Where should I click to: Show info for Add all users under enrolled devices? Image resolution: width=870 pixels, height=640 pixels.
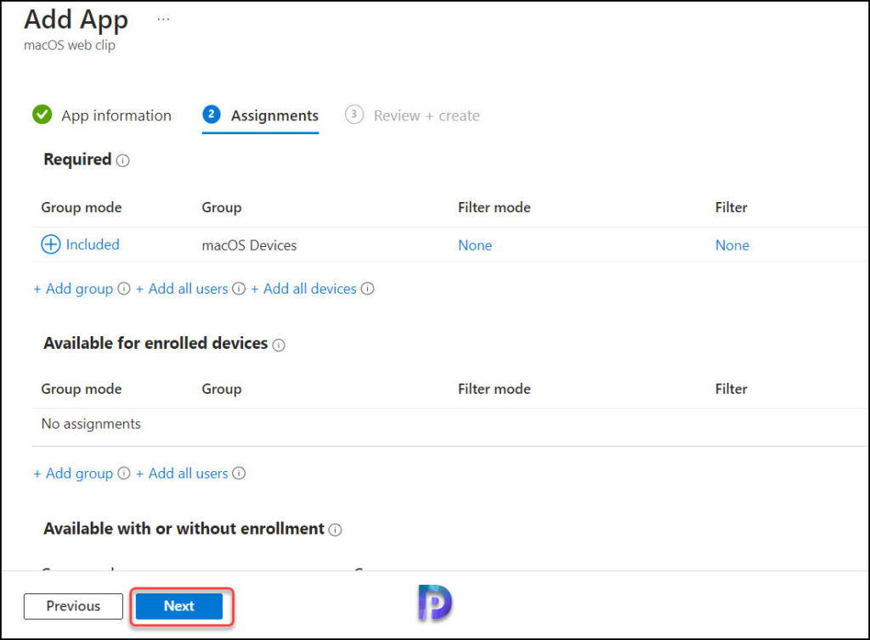tap(239, 474)
